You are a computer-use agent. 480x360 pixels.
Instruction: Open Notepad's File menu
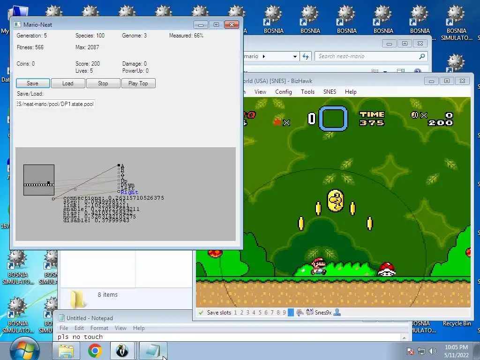64,328
